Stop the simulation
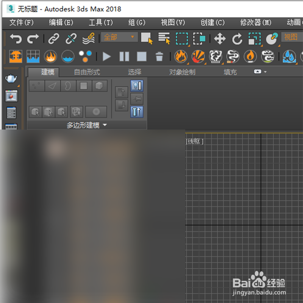The image size is (303, 303). 142,56
